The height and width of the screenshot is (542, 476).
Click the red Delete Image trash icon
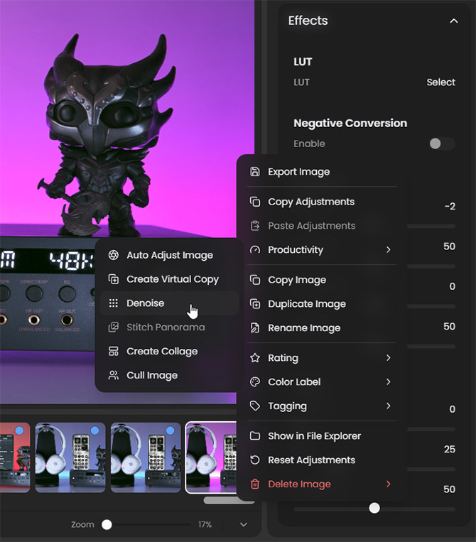[255, 484]
